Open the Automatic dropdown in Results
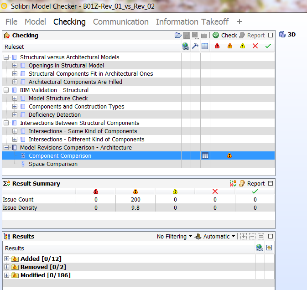The width and height of the screenshot is (307, 290). click(215, 236)
